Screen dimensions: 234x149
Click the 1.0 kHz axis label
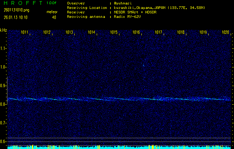pos(3,67)
